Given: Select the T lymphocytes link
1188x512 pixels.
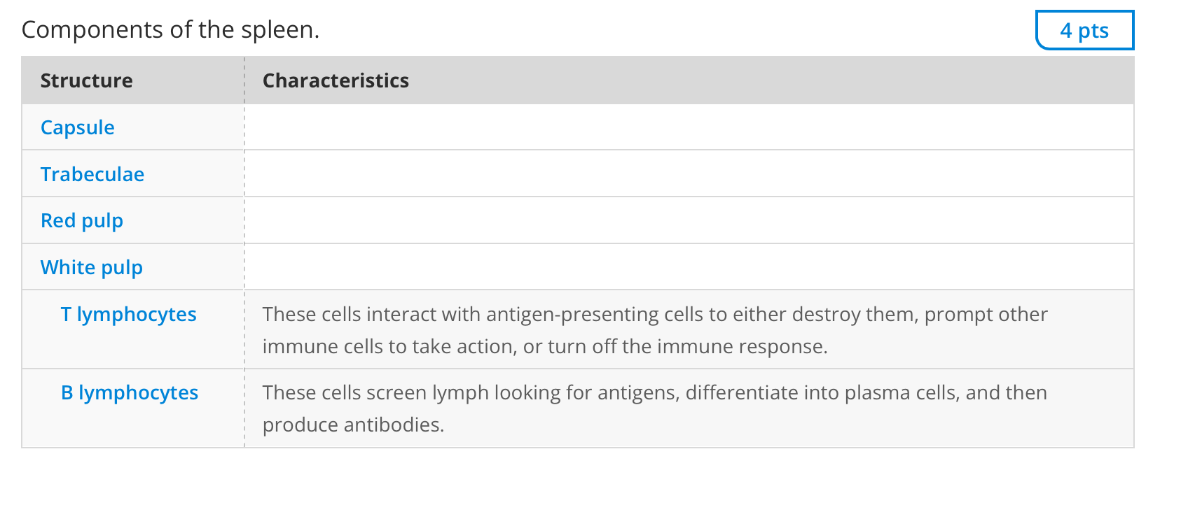Looking at the screenshot, I should [x=128, y=314].
